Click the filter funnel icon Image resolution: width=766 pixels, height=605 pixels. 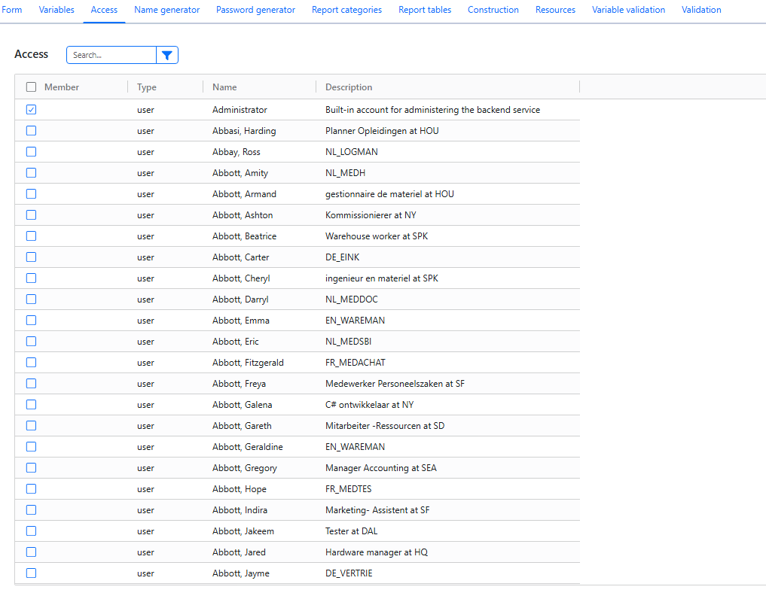(x=167, y=55)
